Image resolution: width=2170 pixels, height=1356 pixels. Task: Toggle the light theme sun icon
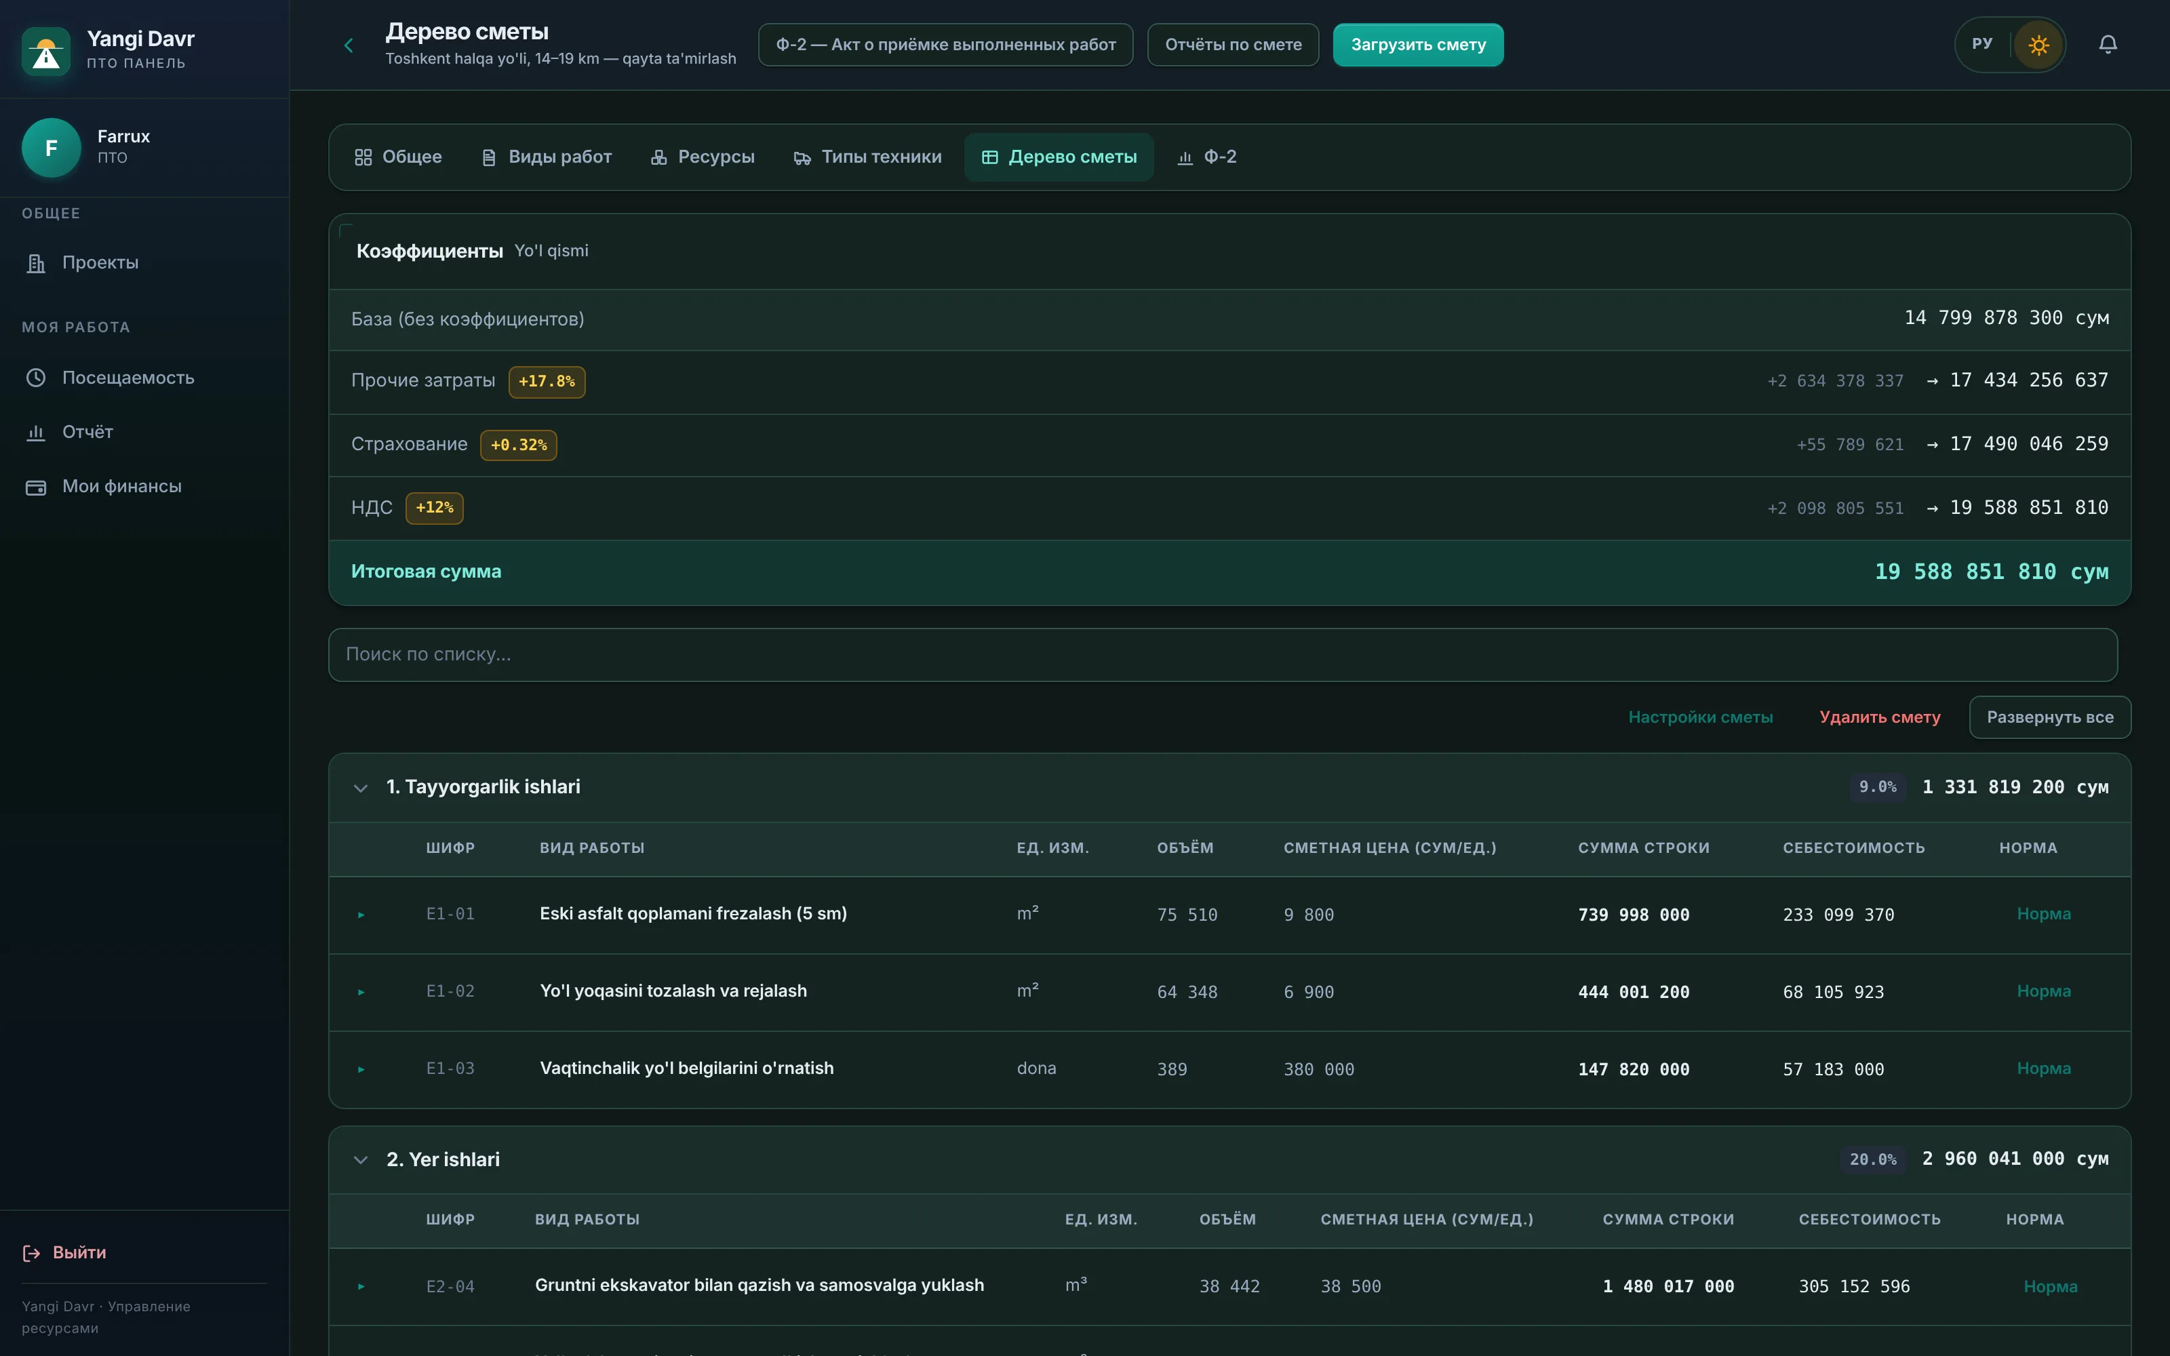(x=2038, y=45)
